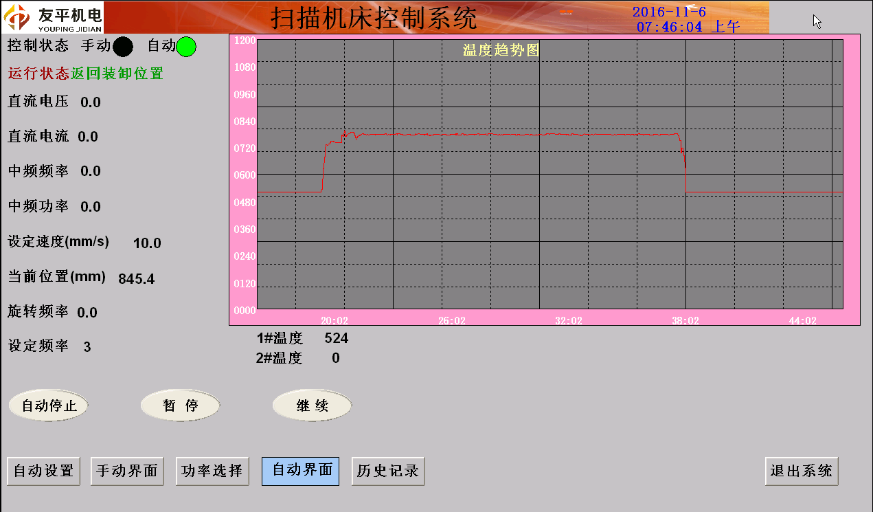Select the 设定速度 value 10.0 field
This screenshot has height=512, width=873.
[147, 243]
